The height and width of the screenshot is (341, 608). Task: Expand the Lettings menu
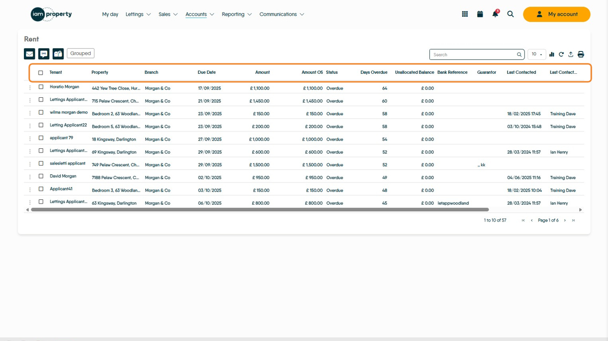[138, 14]
